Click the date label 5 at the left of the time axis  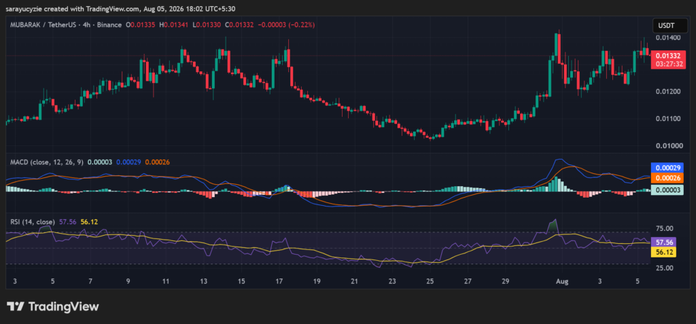pos(53,281)
